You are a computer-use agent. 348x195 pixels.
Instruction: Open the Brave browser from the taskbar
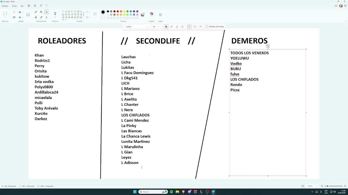(x=183, y=192)
